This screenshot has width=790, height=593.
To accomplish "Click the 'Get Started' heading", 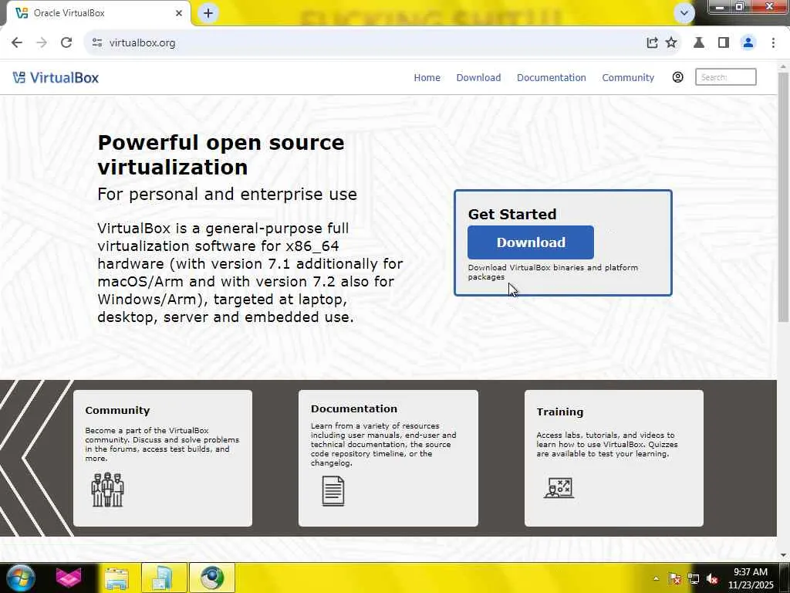I will pyautogui.click(x=512, y=215).
